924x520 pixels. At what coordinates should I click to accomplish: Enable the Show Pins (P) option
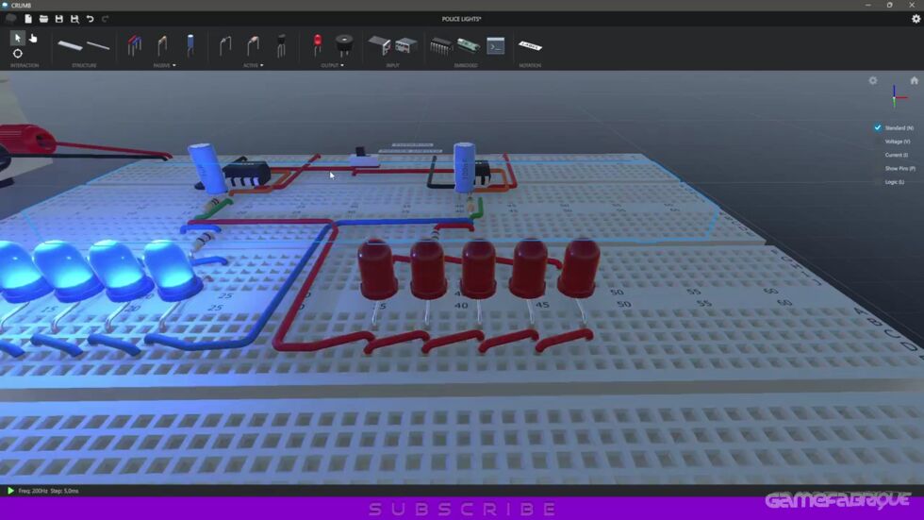(x=899, y=169)
